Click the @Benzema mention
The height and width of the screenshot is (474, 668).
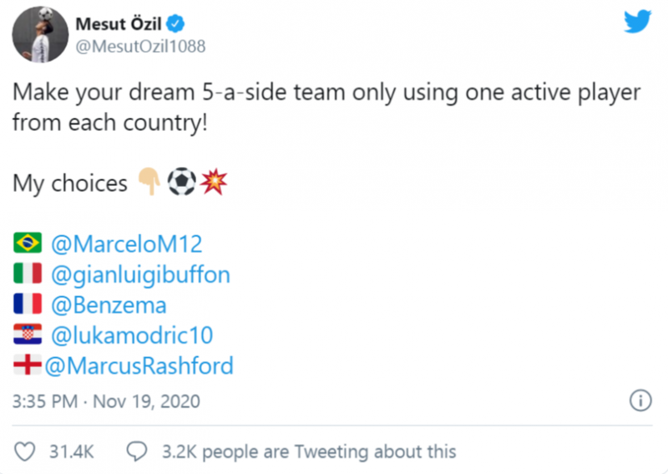click(108, 305)
